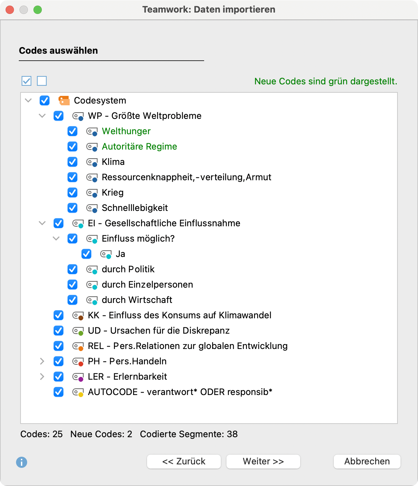Click the Weiter >> button
Screen dimensions: 418x486
coord(263,461)
